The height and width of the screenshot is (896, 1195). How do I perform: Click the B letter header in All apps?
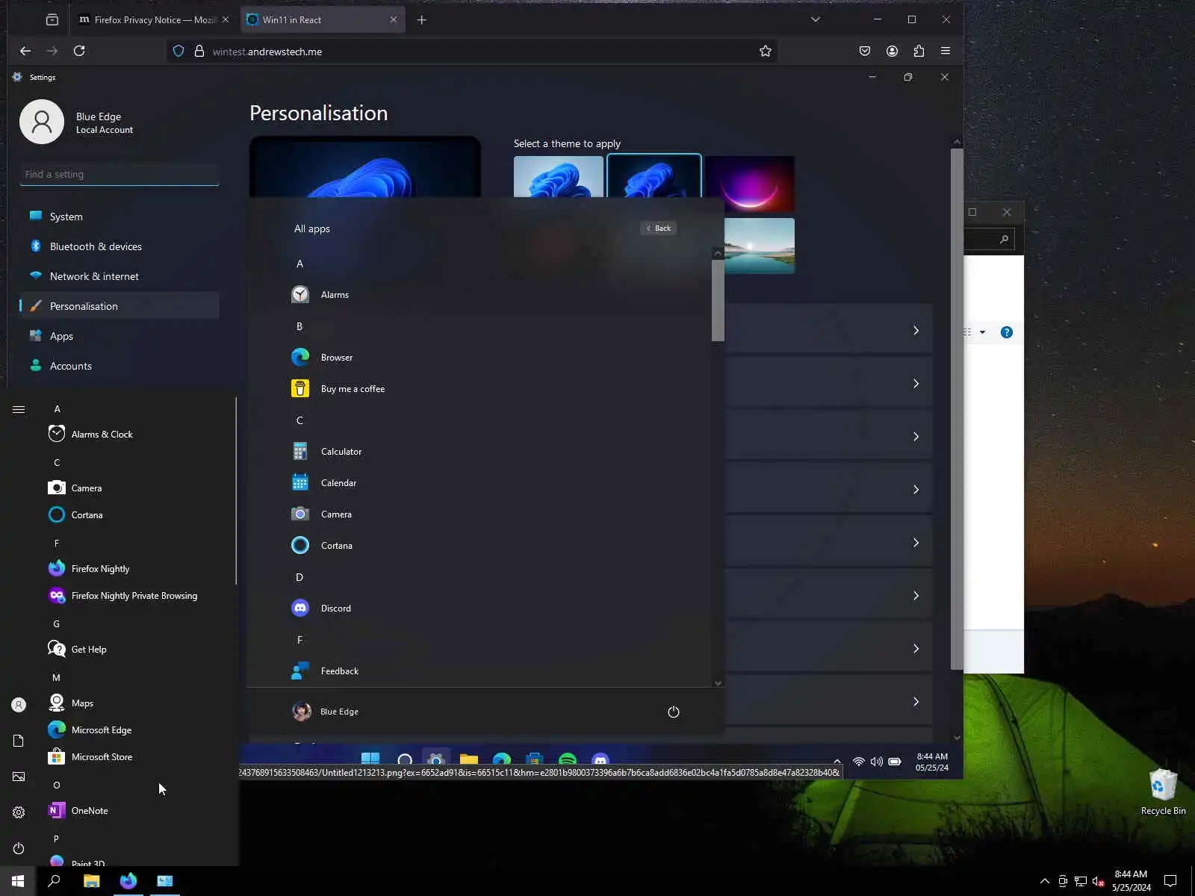[299, 326]
